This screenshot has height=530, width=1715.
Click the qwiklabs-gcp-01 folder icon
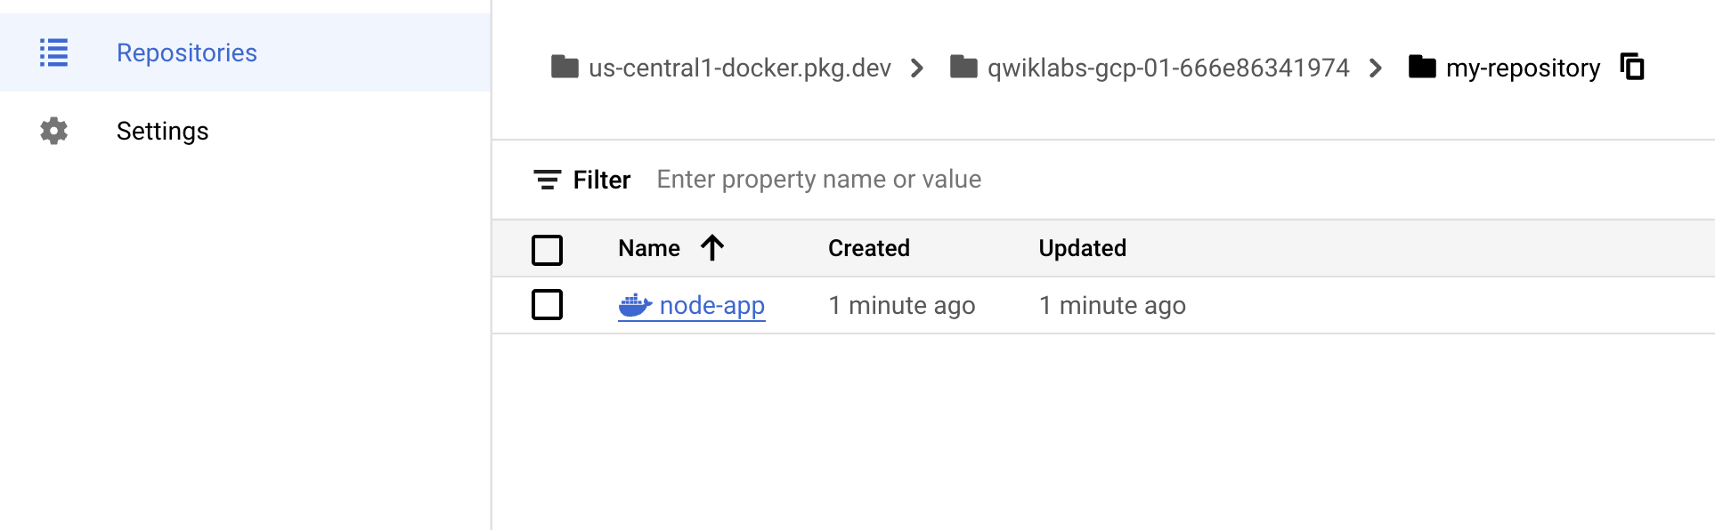pyautogui.click(x=963, y=67)
